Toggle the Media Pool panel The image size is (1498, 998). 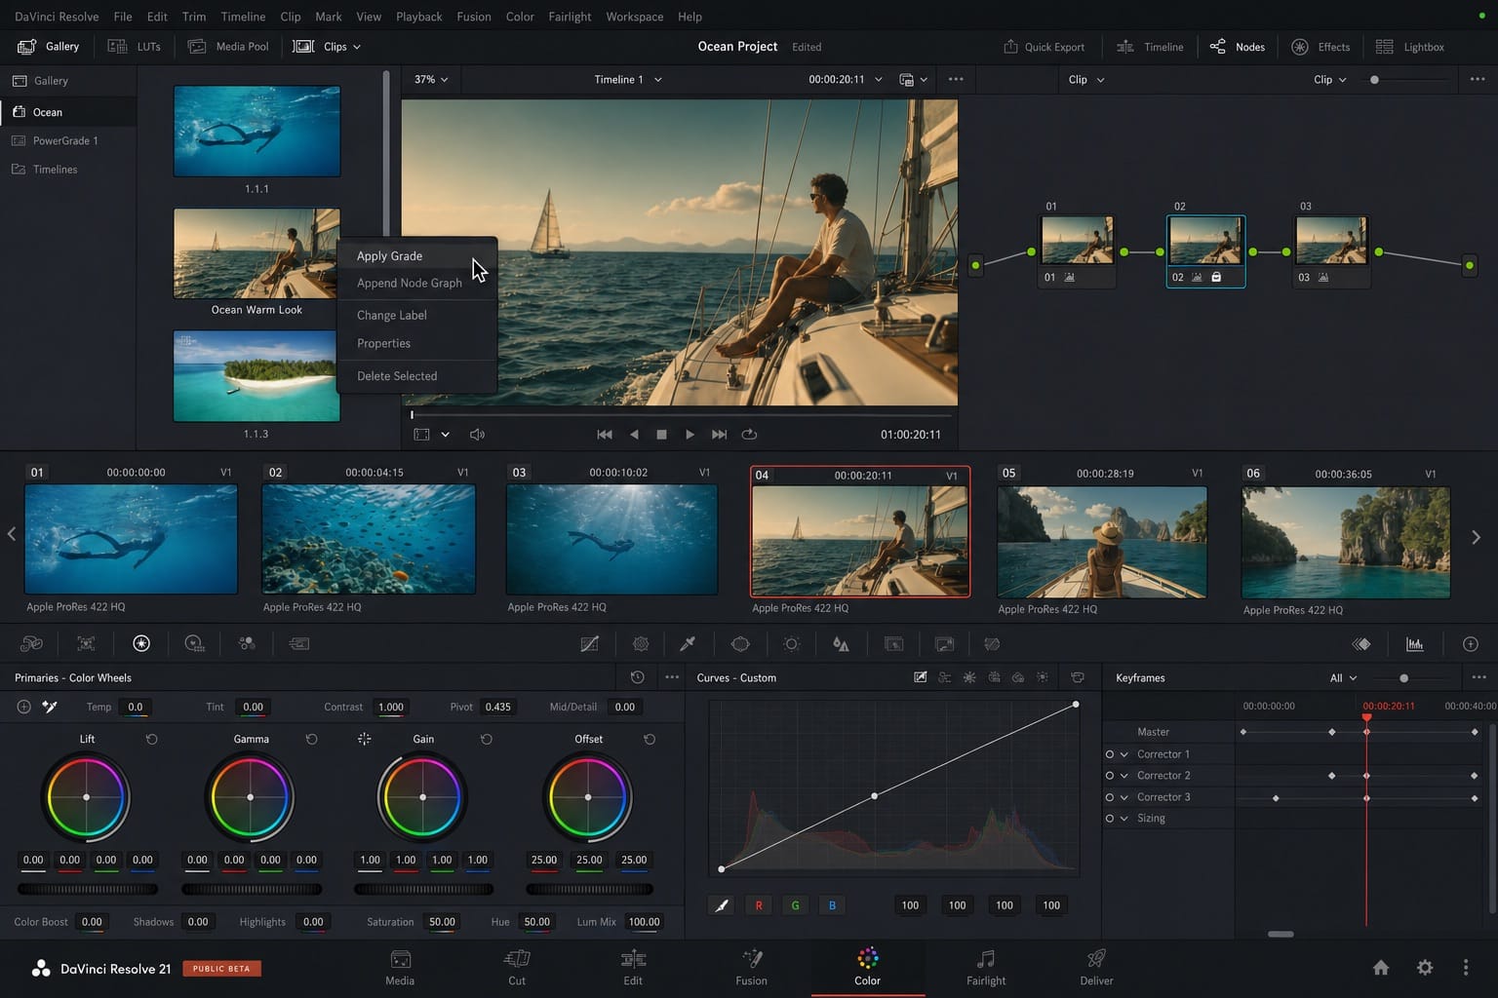pyautogui.click(x=228, y=47)
